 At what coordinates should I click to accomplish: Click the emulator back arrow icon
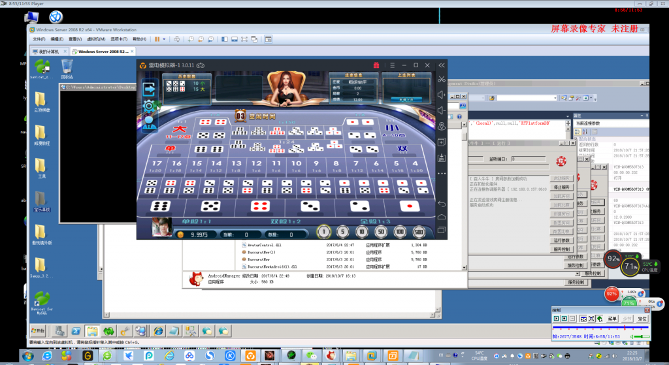tap(442, 204)
